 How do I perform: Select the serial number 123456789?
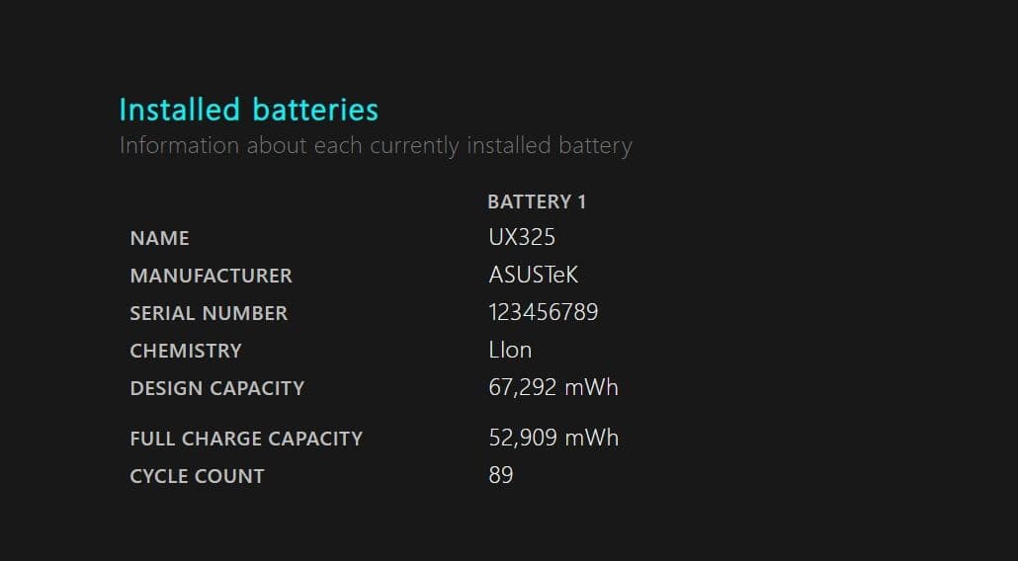(544, 313)
